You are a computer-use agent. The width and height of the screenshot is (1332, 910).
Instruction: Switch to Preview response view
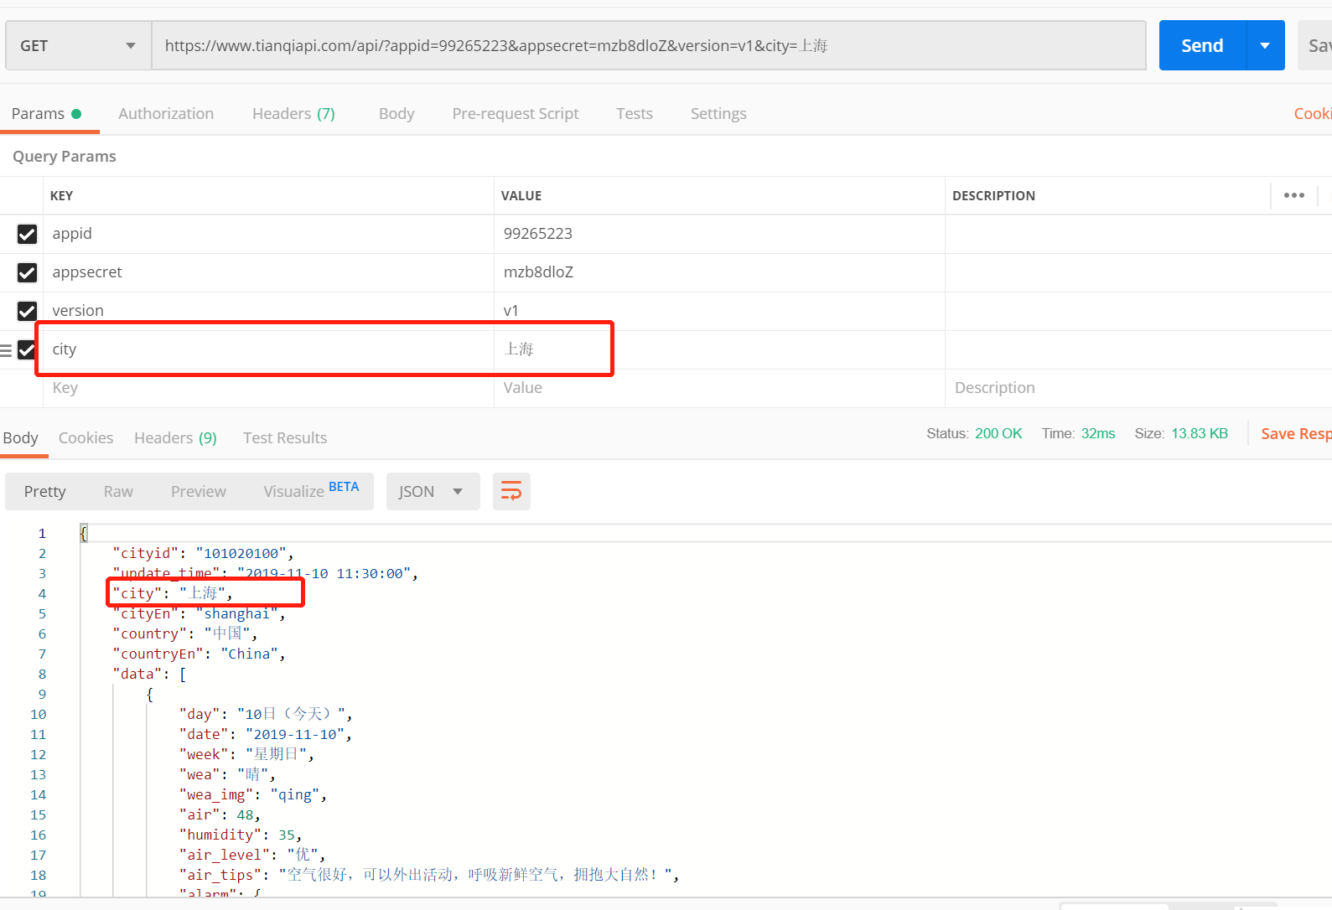199,491
